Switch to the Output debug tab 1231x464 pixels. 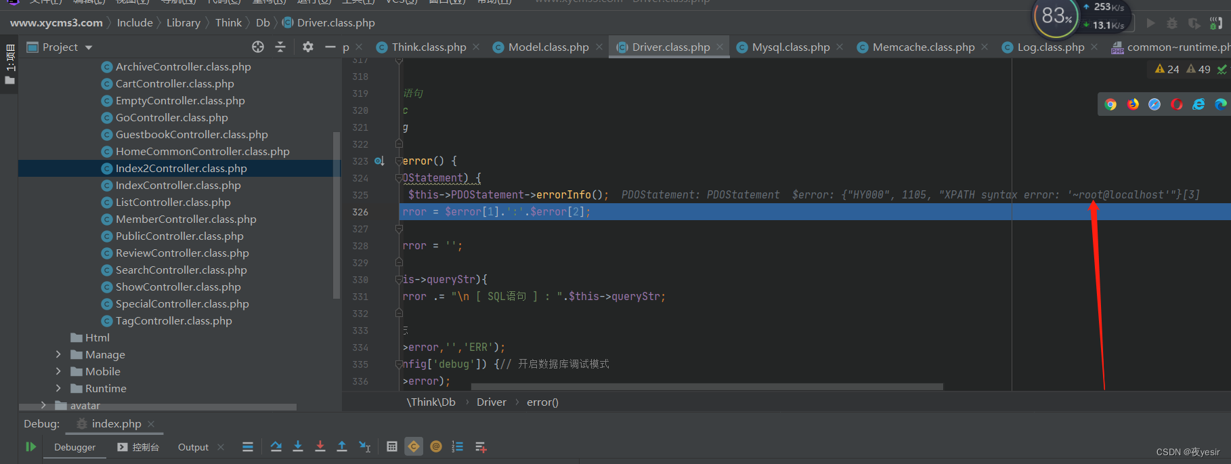(193, 447)
